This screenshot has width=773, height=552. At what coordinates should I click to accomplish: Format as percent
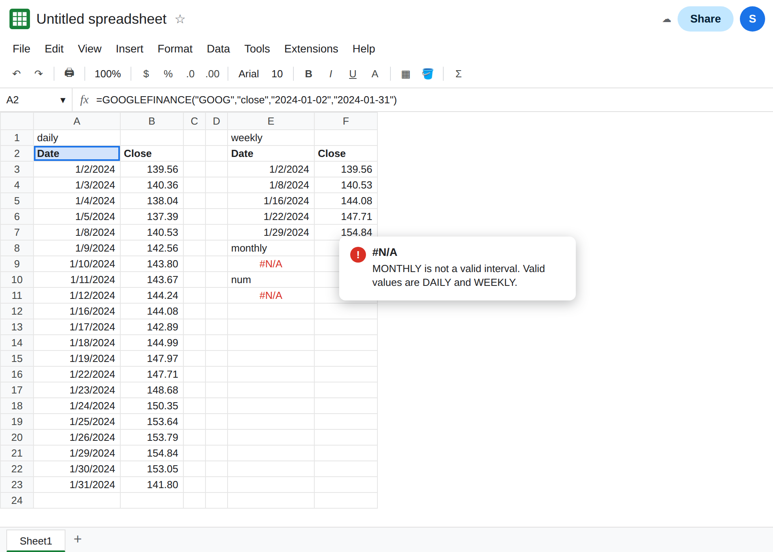click(x=168, y=74)
